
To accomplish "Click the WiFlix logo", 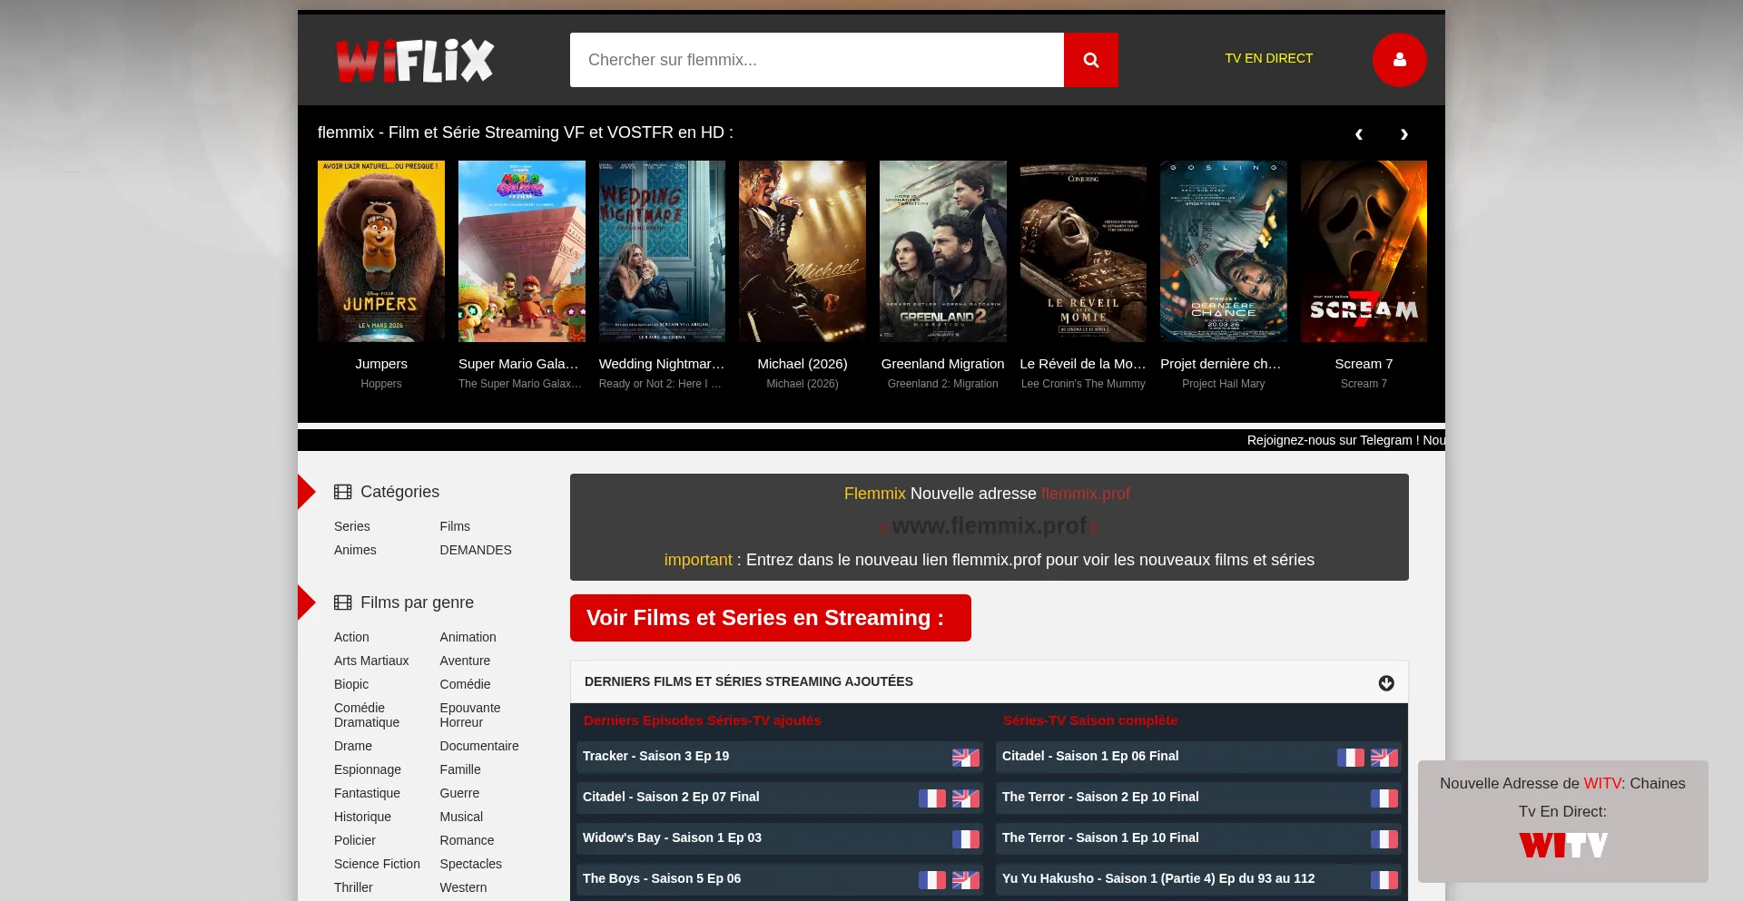I will pos(415,61).
